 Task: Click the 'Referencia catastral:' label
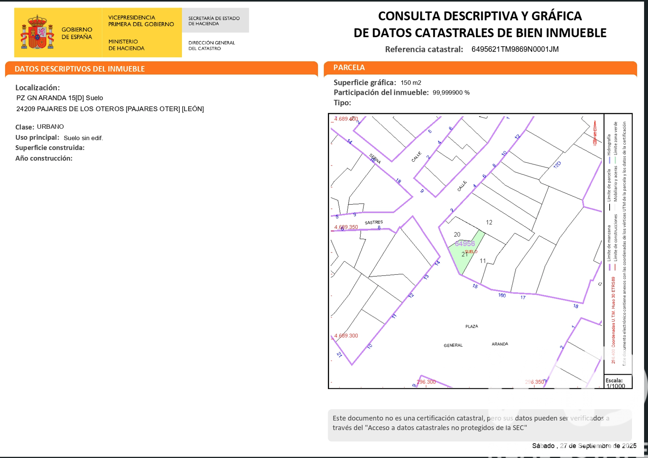[424, 49]
